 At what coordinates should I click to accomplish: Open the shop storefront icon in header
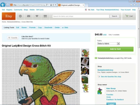click(45, 16)
